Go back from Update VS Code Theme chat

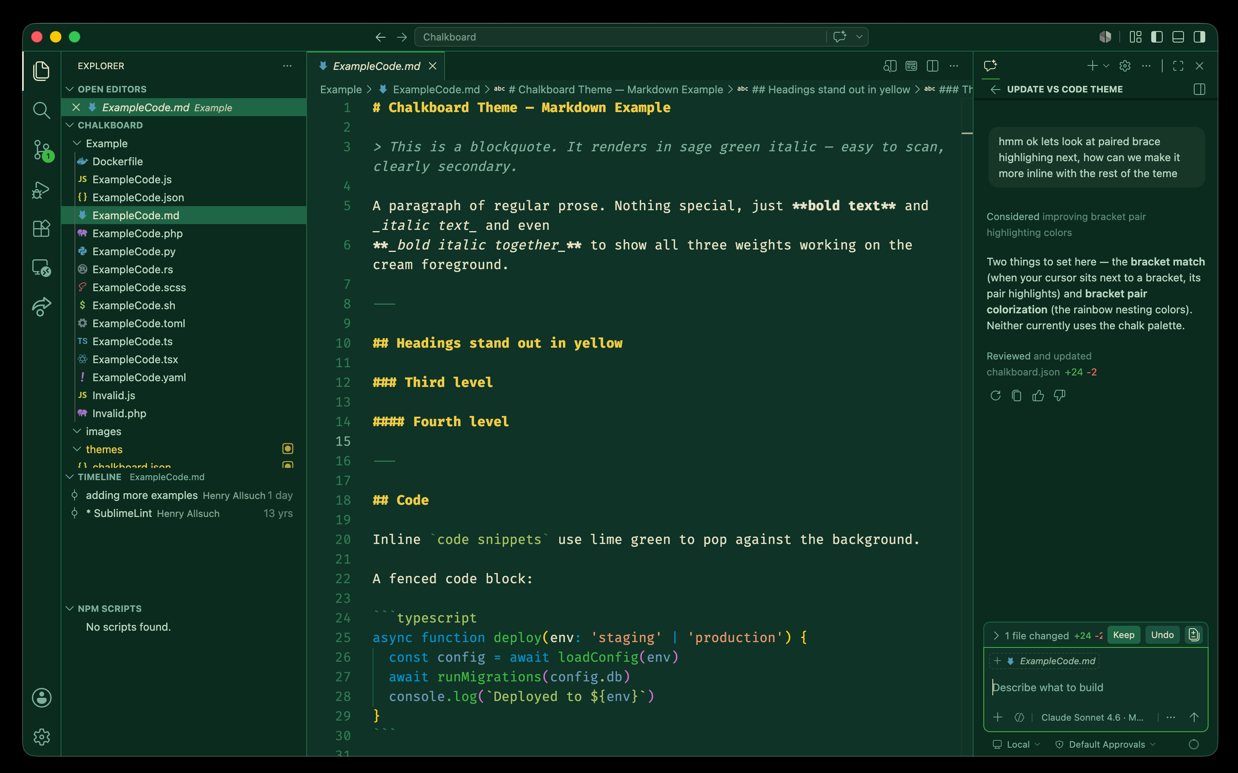point(995,90)
